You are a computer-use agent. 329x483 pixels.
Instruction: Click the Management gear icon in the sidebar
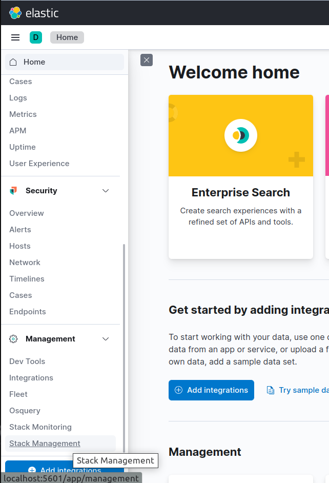(12, 338)
